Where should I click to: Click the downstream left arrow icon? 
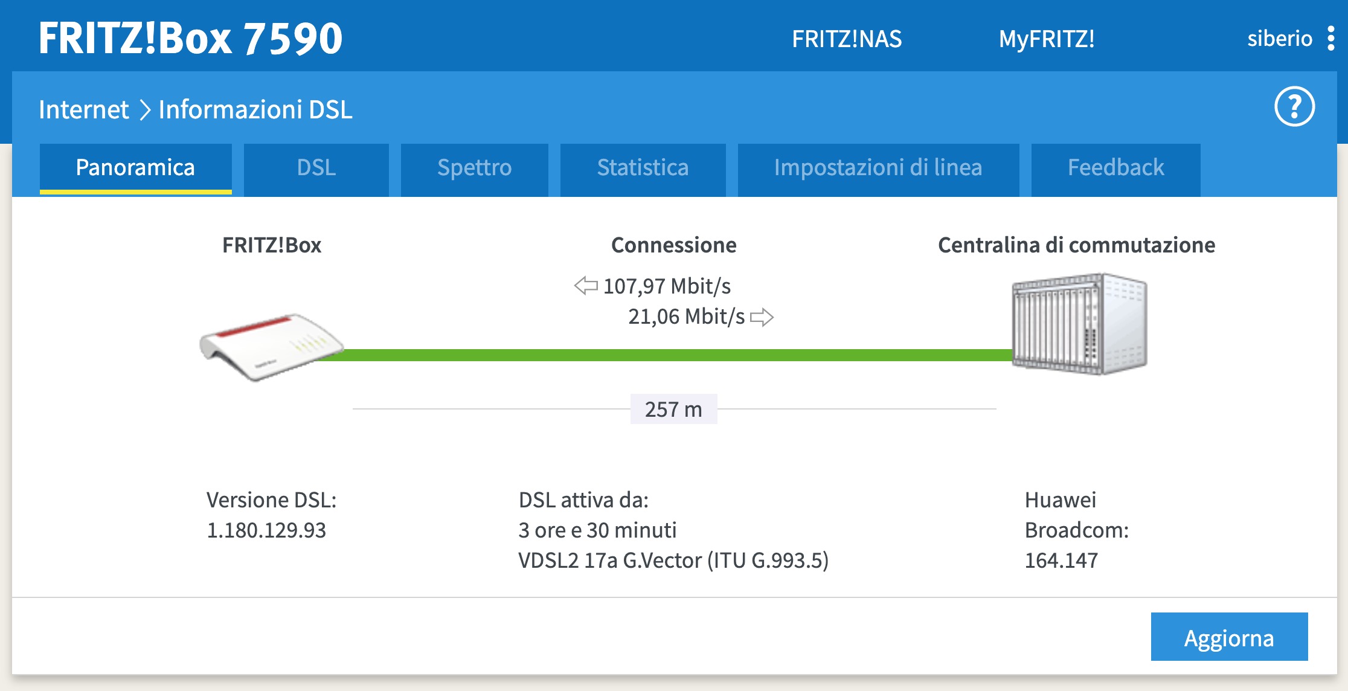586,286
